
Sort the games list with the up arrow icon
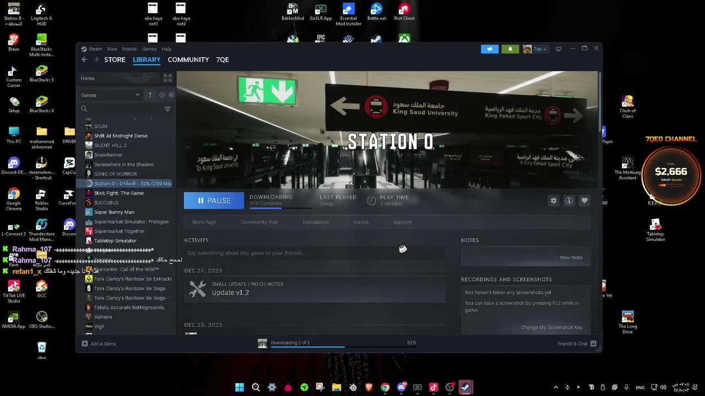tap(150, 95)
